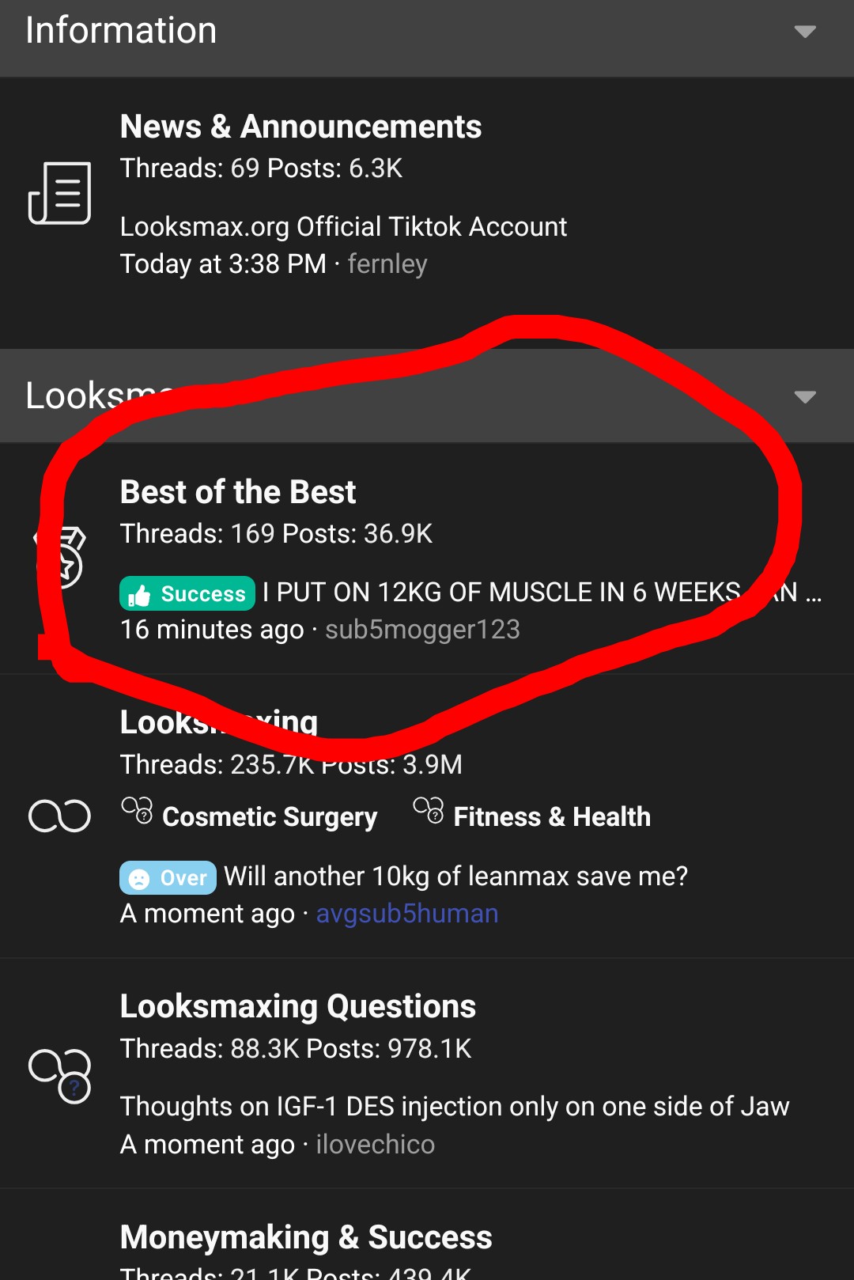The height and width of the screenshot is (1280, 854).
Task: Collapse the Looksmaxing category header arrow
Action: coord(805,396)
